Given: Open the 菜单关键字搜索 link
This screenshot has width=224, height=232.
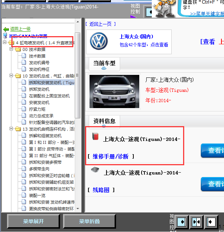Looking at the screenshot, I should [207, 14].
